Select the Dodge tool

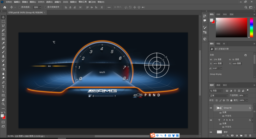(3, 78)
